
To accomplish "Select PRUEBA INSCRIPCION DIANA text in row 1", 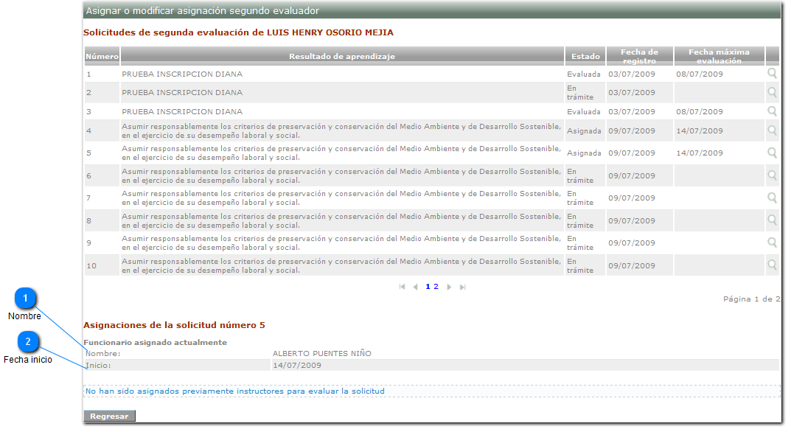I will [182, 74].
